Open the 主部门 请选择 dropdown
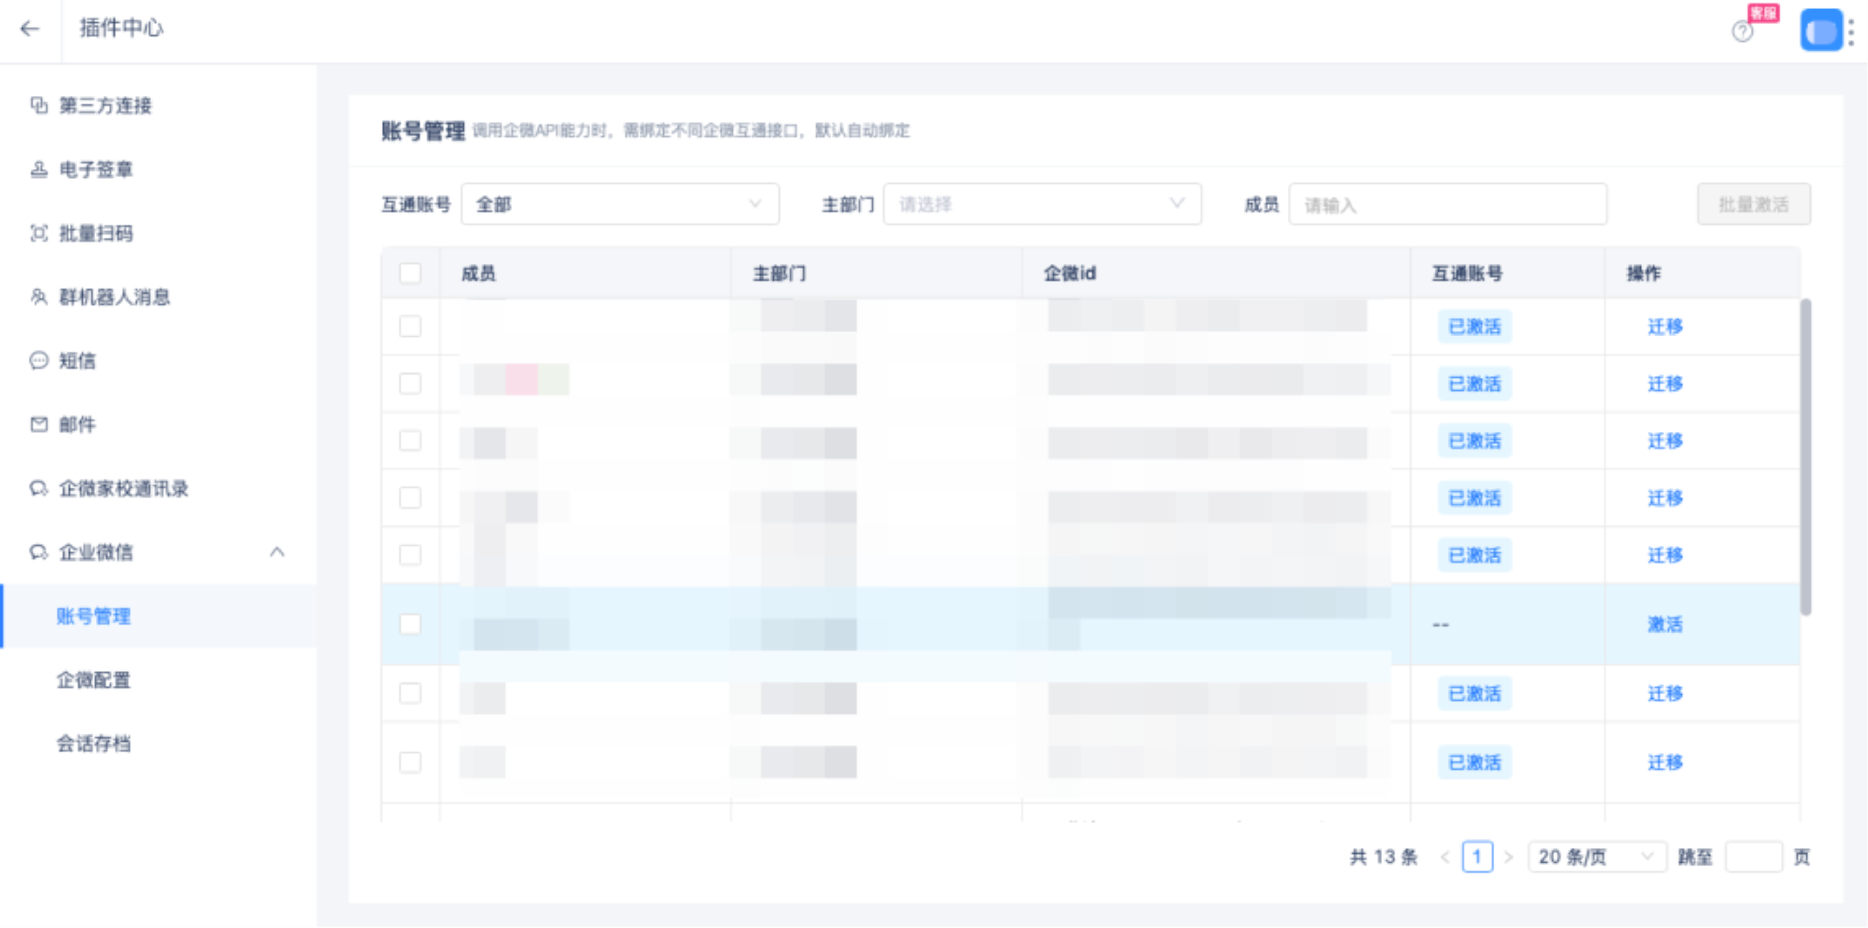 1041,204
